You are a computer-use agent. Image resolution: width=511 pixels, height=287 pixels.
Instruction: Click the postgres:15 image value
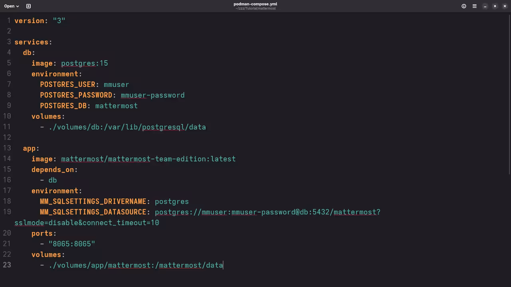point(84,63)
